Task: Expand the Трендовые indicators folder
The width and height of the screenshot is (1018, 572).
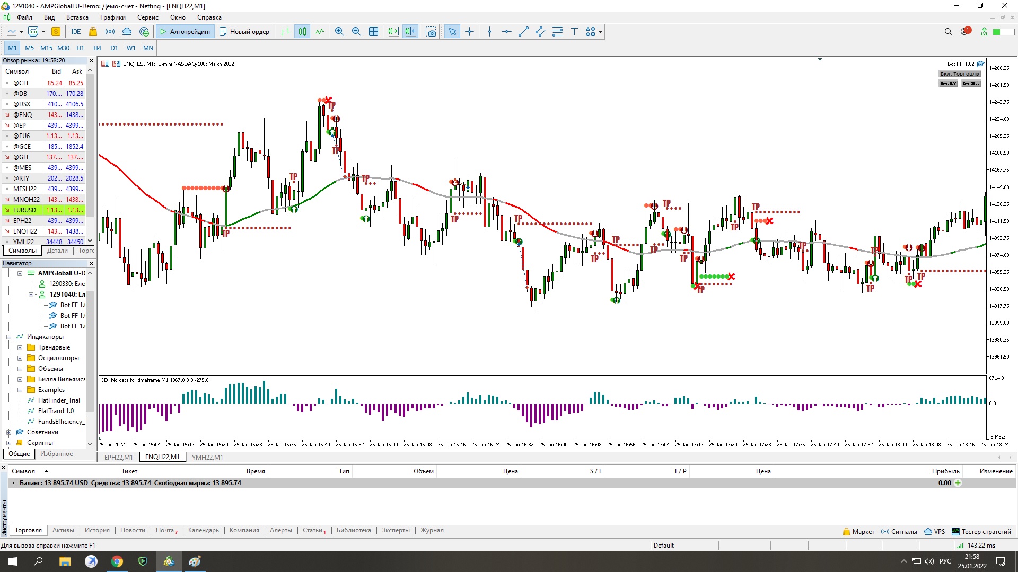Action: (x=20, y=347)
